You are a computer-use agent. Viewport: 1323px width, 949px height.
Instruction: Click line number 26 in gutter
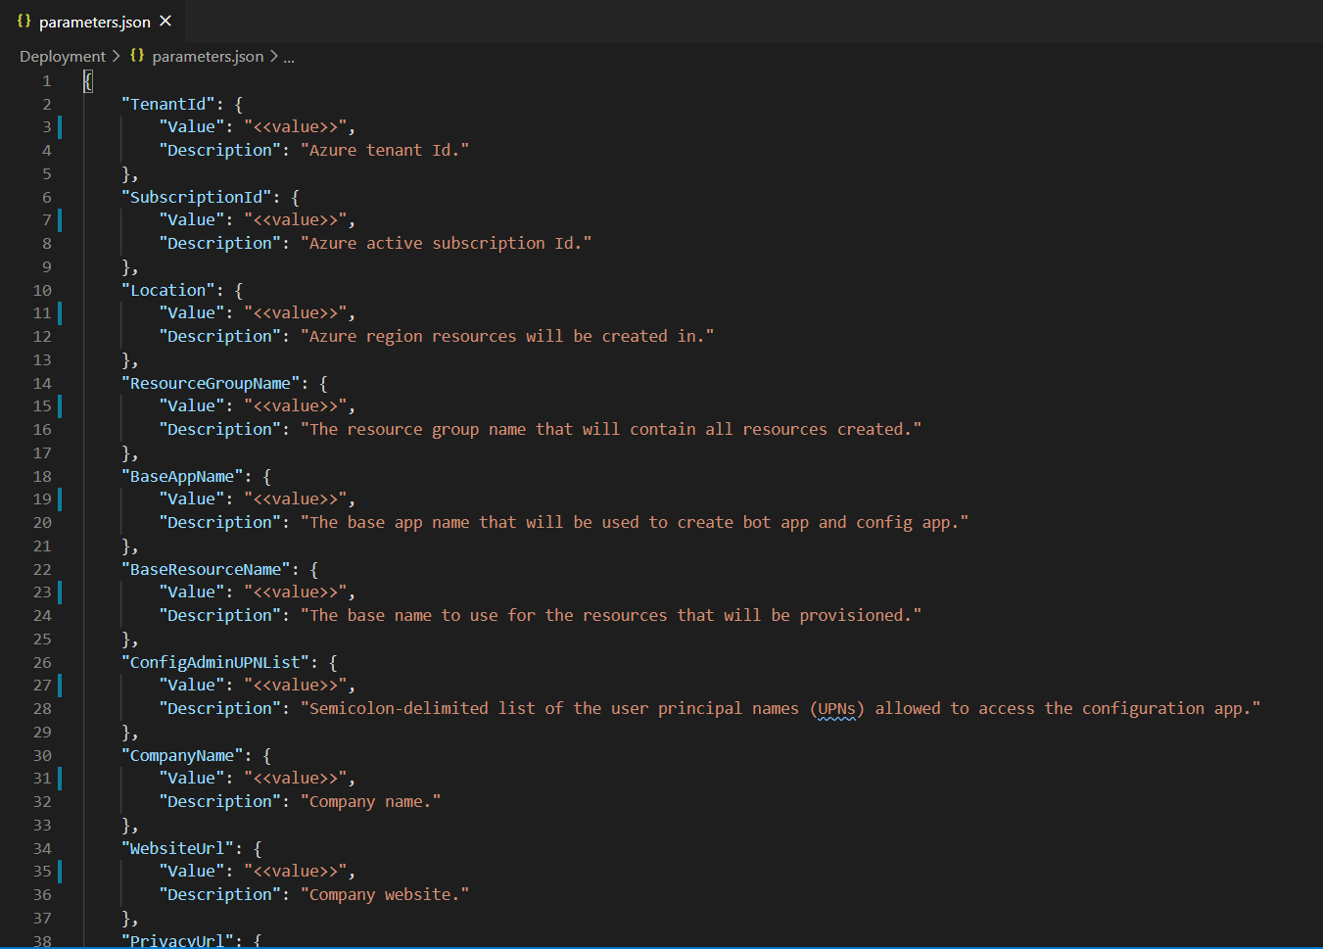pyautogui.click(x=42, y=662)
